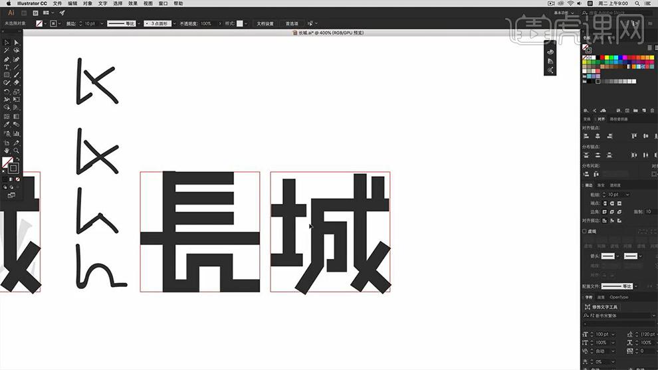
Task: Choose butt cap stroke option
Action: click(605, 203)
